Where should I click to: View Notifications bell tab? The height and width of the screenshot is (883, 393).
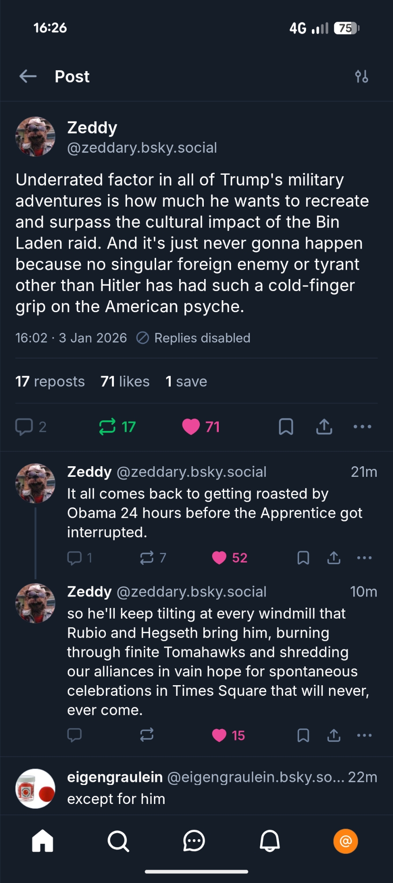click(x=269, y=841)
